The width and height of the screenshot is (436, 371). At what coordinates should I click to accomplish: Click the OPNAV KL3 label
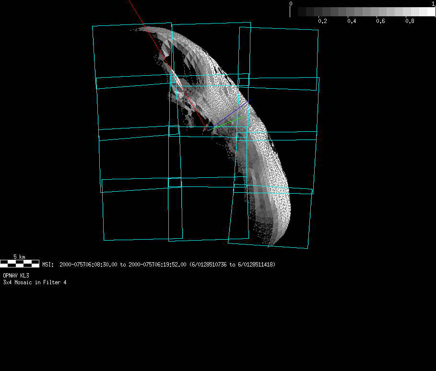(x=16, y=276)
